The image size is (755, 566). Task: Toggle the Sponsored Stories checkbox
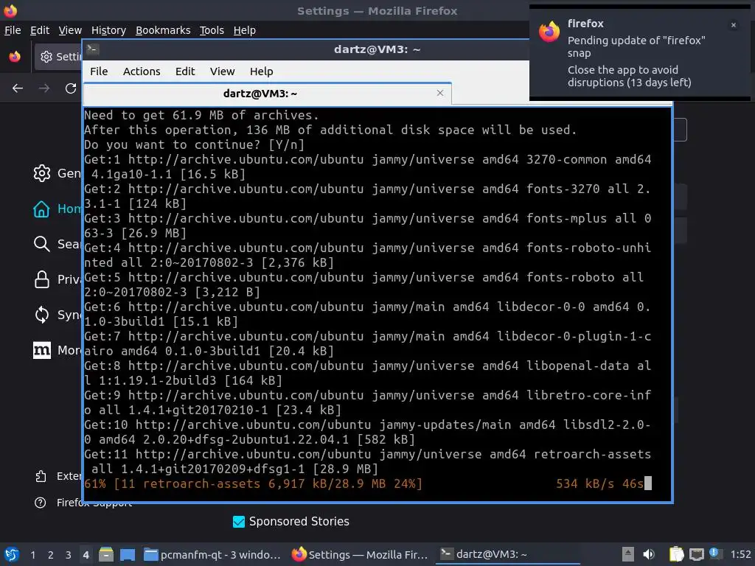pos(239,522)
